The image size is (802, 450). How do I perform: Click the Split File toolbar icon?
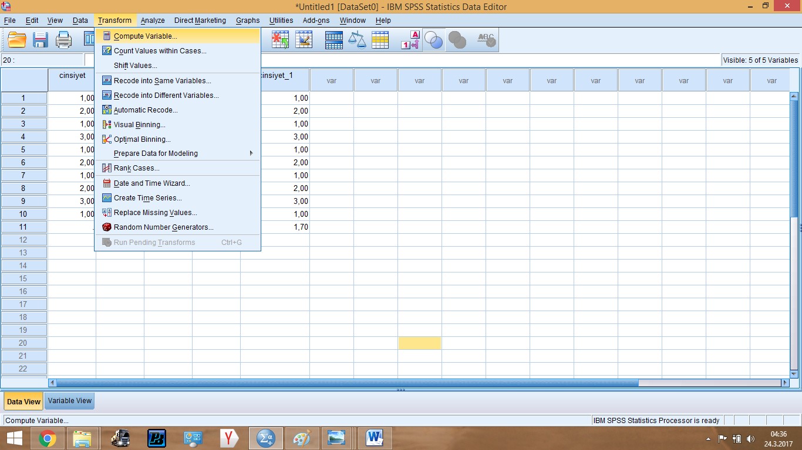tap(334, 40)
